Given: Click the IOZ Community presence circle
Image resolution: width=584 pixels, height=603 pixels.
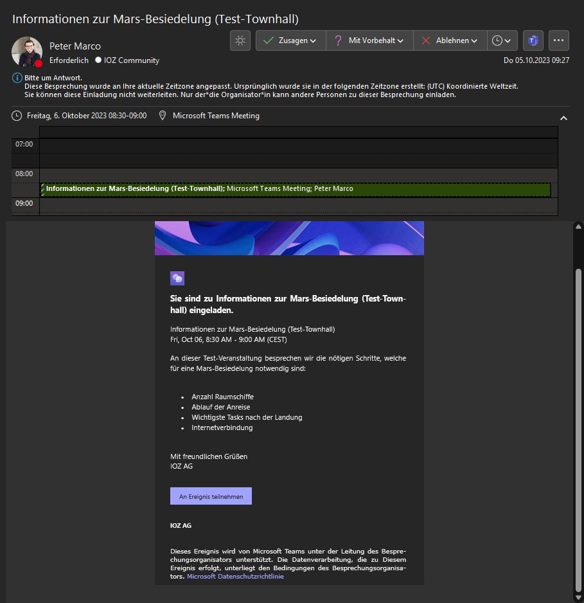Looking at the screenshot, I should click(98, 60).
